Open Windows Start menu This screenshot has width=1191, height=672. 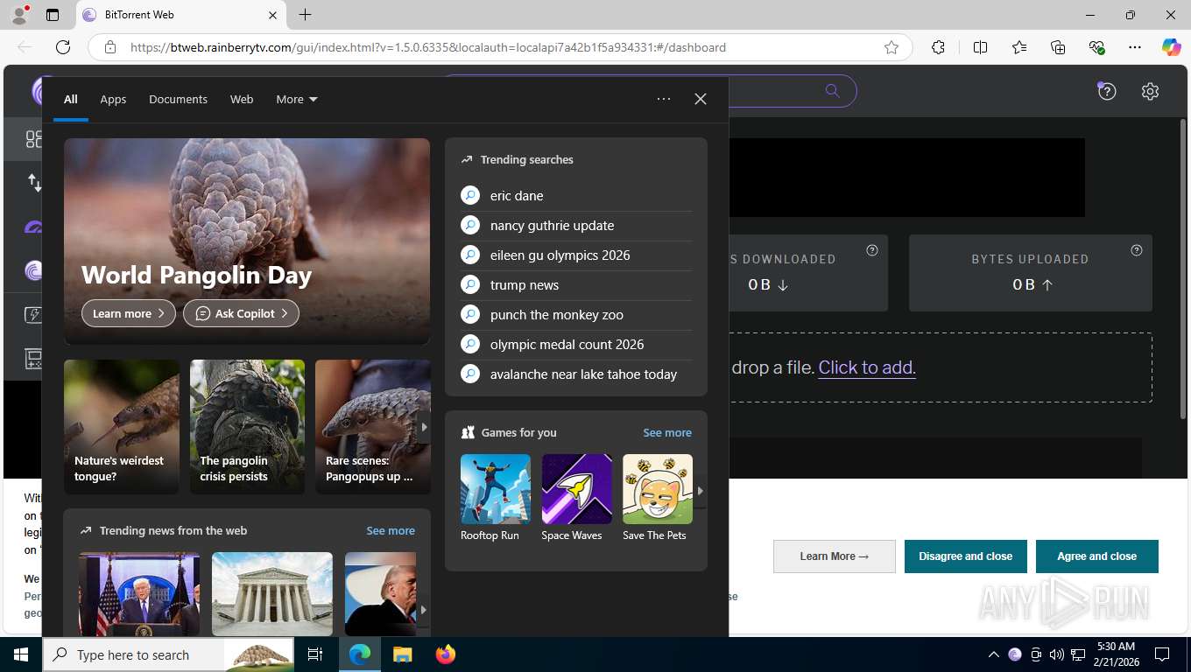pos(21,654)
